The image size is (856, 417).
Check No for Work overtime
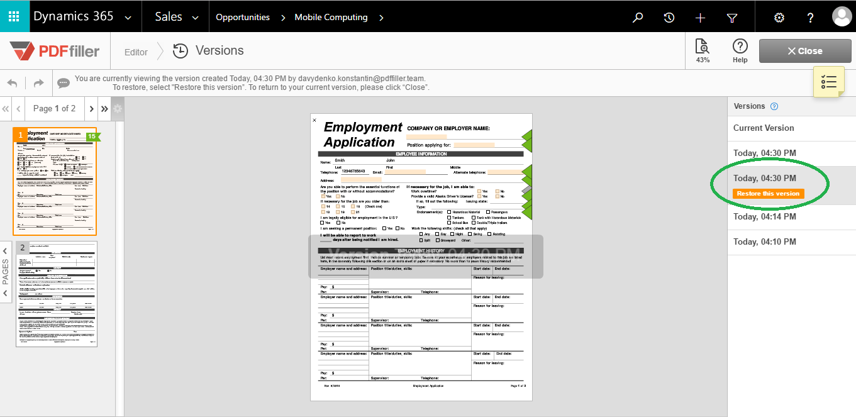click(x=497, y=191)
